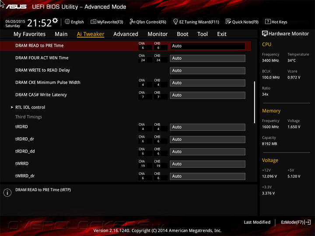Viewport: 315px width, 236px height.
Task: Click the memory voltage 1.650 V value
Action: tap(294, 127)
